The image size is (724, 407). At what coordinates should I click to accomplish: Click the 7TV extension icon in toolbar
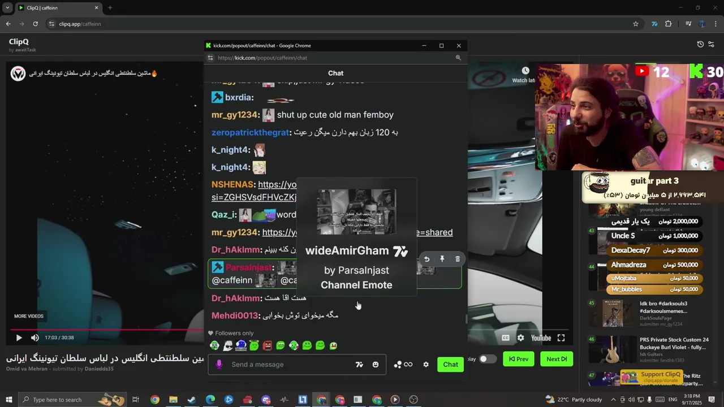pyautogui.click(x=654, y=24)
